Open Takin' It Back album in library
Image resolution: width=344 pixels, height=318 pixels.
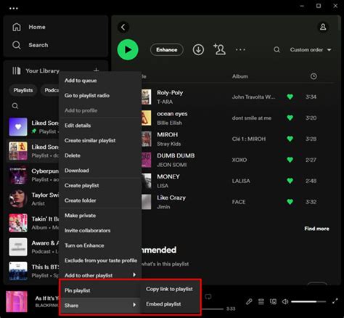pyautogui.click(x=33, y=223)
